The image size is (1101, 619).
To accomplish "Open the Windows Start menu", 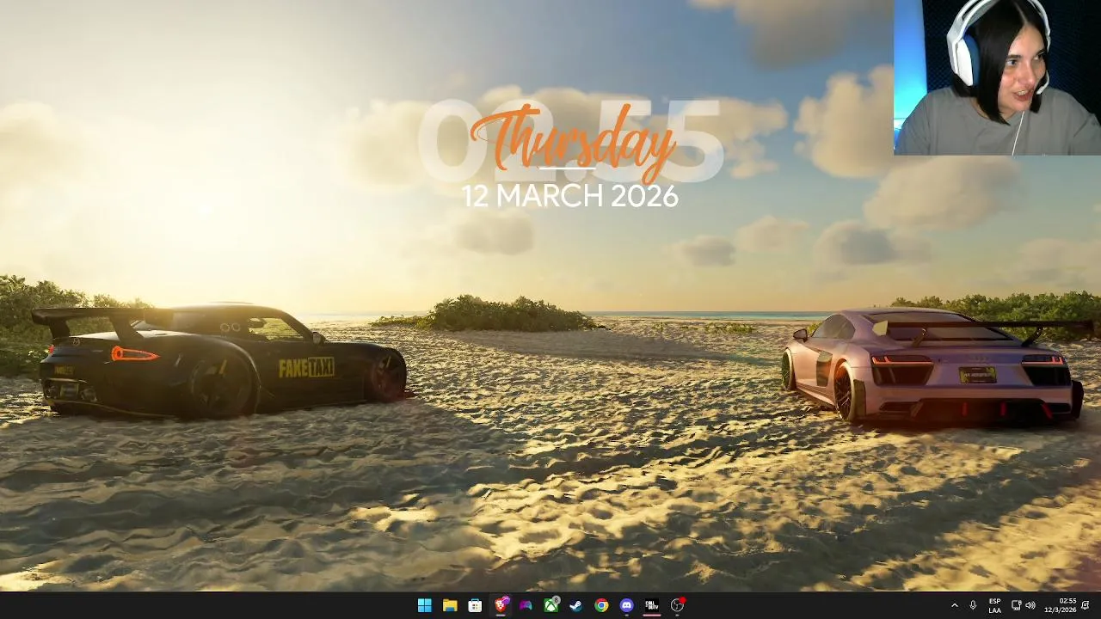I will 424,605.
